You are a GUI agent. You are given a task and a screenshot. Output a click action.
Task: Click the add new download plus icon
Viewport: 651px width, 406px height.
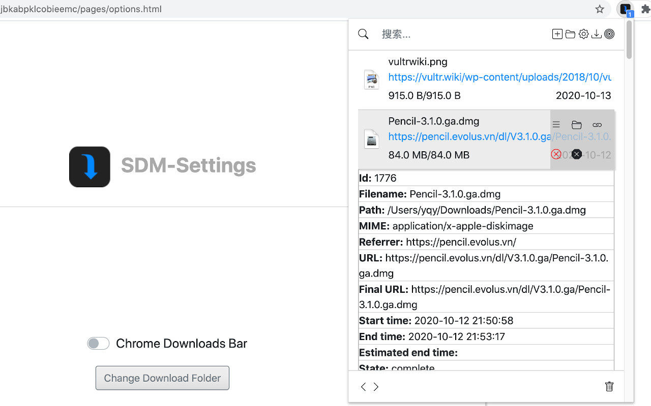(557, 34)
